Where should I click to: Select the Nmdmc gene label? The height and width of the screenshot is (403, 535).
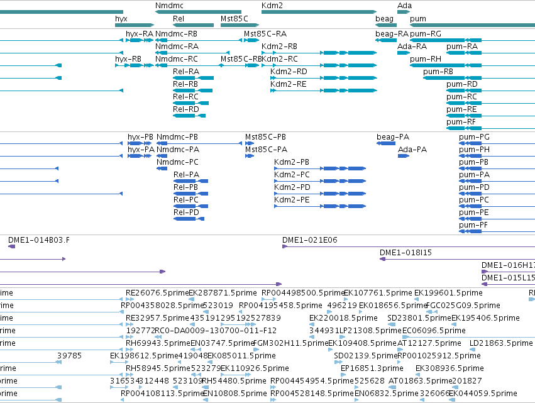click(169, 6)
